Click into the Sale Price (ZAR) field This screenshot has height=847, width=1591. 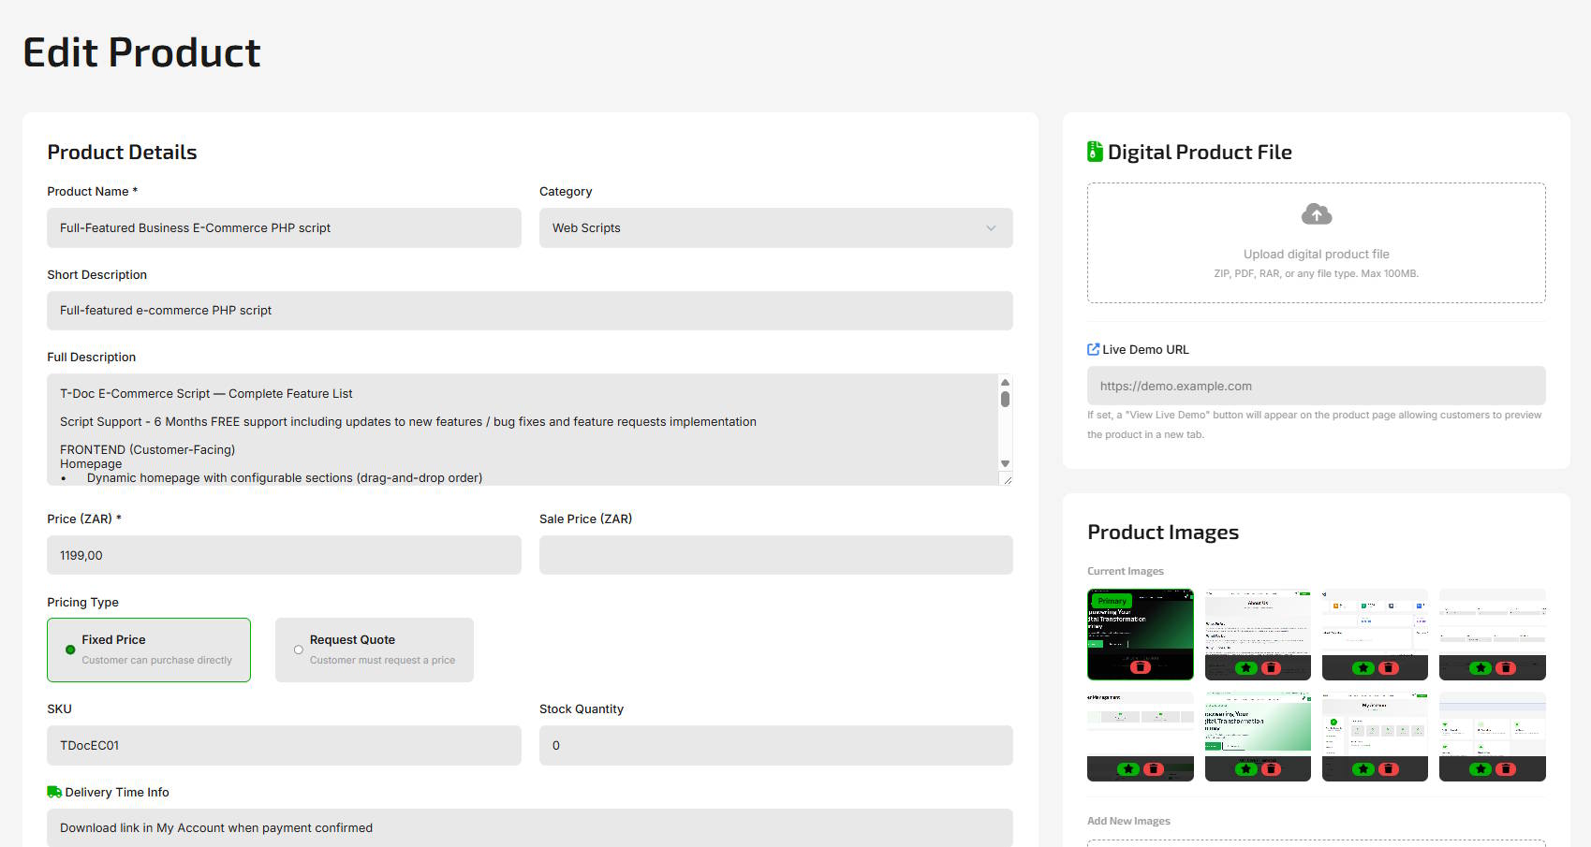click(775, 555)
